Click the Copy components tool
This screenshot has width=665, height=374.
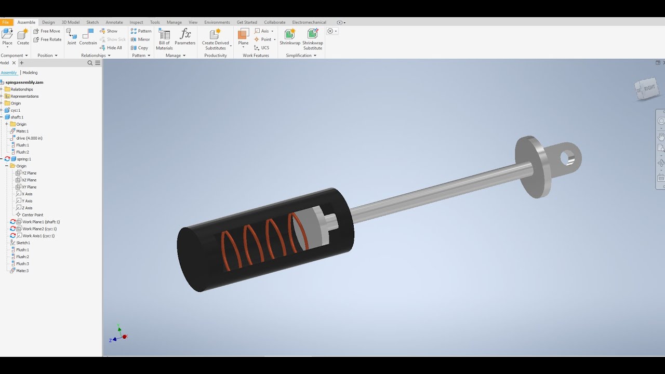[x=139, y=48]
